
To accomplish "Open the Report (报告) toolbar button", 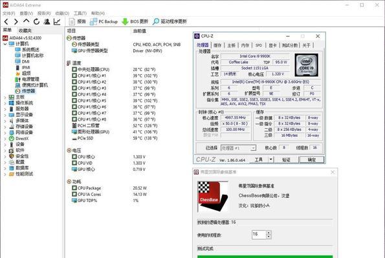I will coord(78,21).
